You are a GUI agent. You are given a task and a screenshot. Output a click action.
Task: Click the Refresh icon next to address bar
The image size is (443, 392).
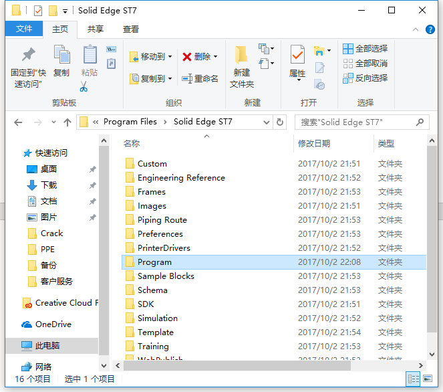click(280, 122)
